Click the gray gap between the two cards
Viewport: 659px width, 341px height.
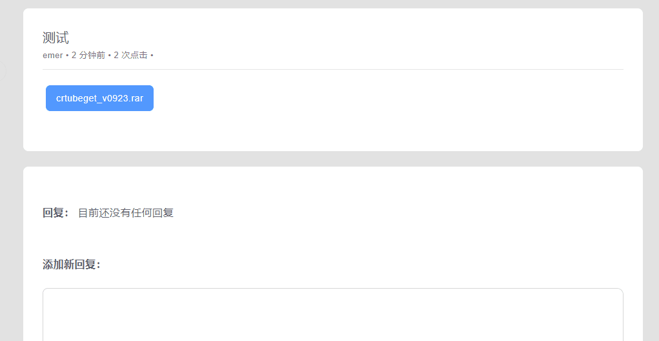(332, 159)
